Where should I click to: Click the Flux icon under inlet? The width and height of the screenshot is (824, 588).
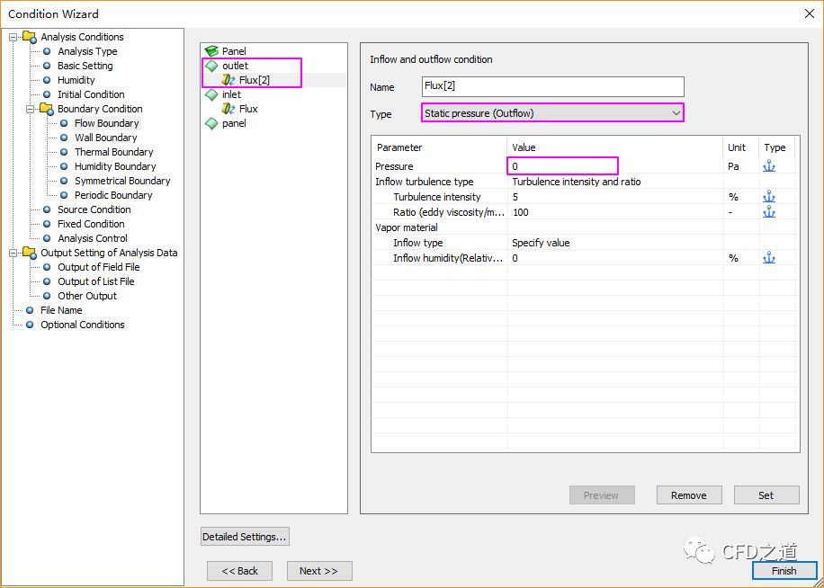[x=228, y=109]
